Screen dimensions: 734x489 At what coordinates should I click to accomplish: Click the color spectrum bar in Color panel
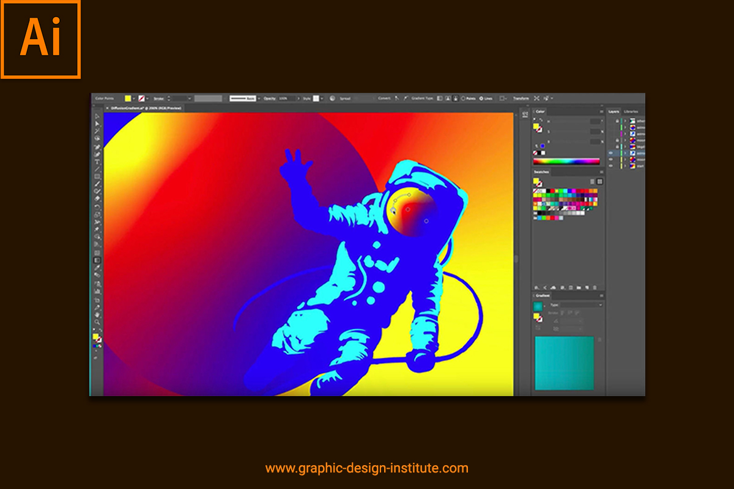pos(566,161)
